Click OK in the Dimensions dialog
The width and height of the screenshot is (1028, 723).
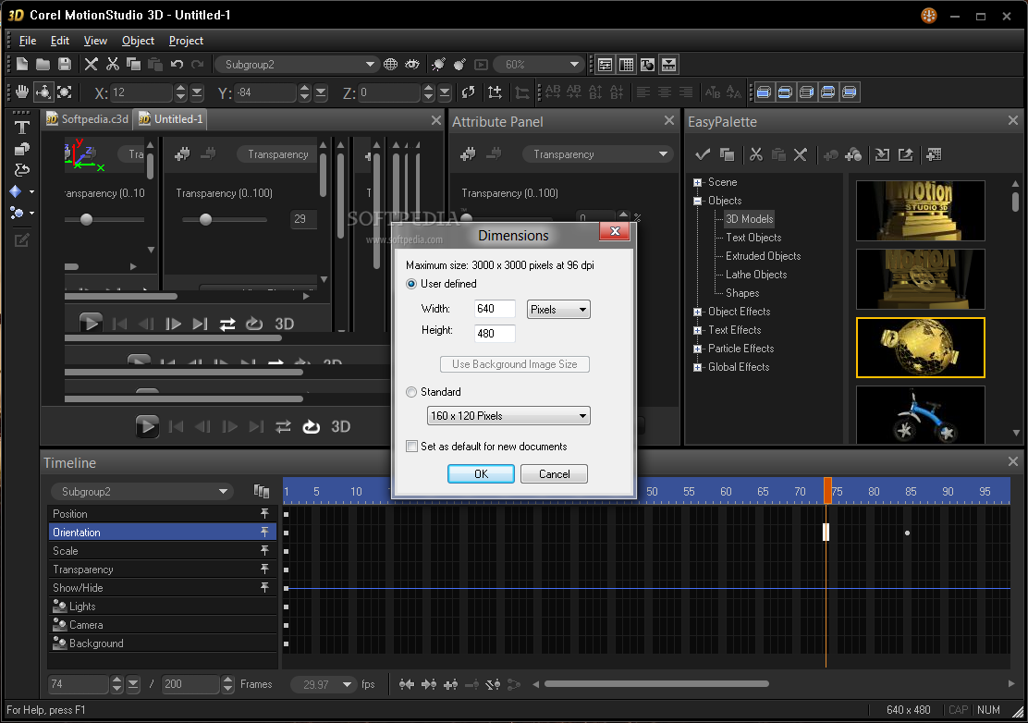tap(482, 474)
